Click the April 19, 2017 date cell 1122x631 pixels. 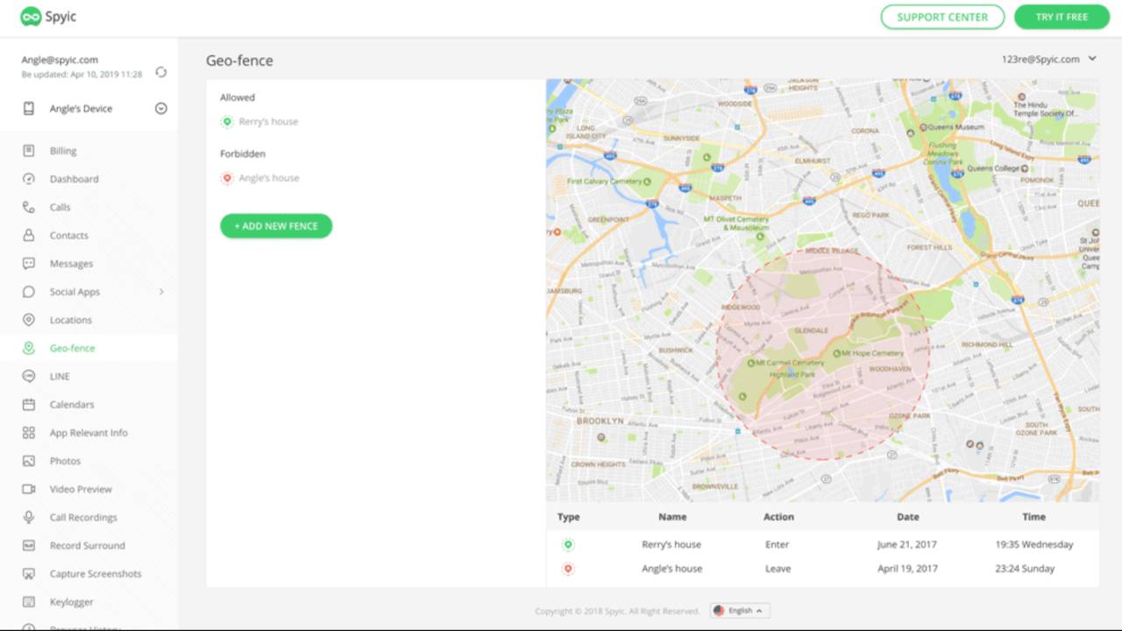(x=907, y=569)
